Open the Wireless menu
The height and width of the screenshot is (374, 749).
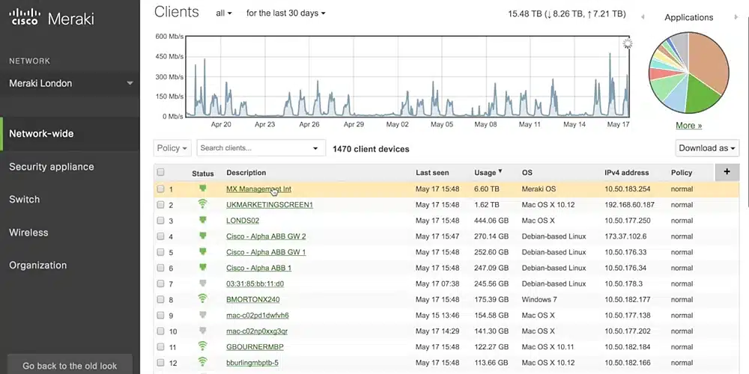click(28, 233)
